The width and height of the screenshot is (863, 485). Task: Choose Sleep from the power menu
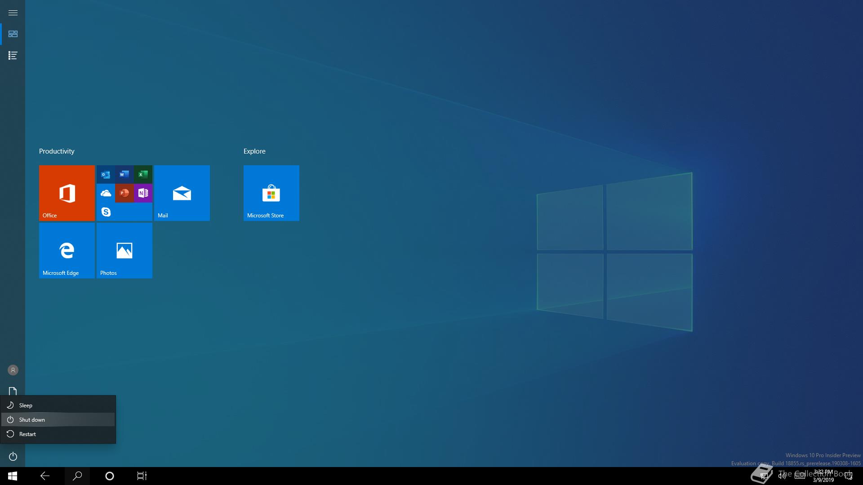click(x=58, y=405)
